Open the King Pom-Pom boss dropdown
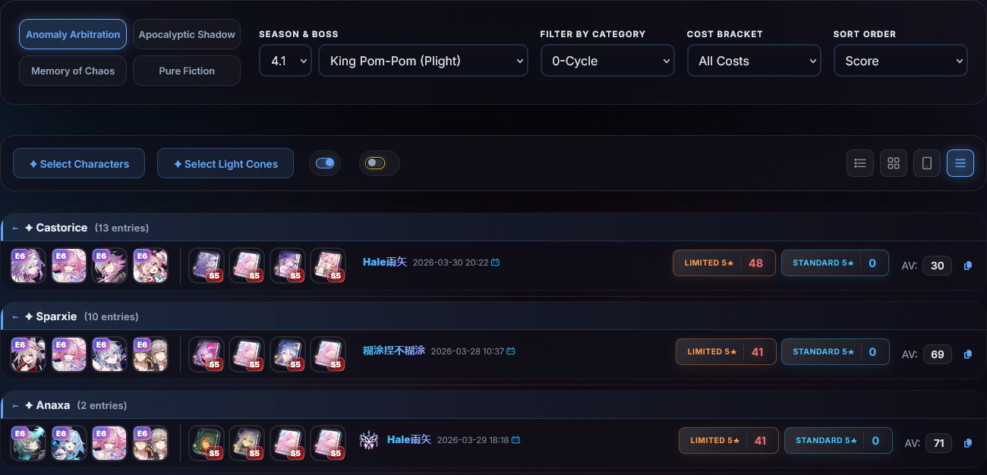 (424, 61)
